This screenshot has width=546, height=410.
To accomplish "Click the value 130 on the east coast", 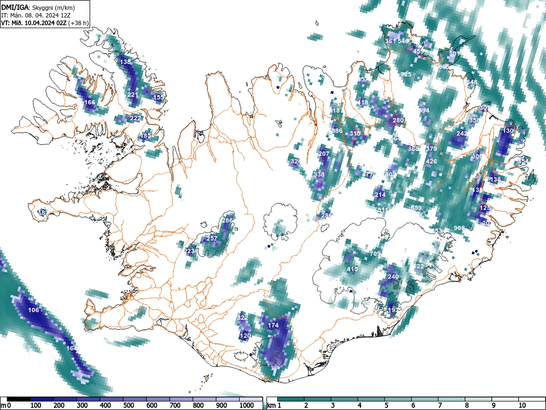I will coord(508,131).
